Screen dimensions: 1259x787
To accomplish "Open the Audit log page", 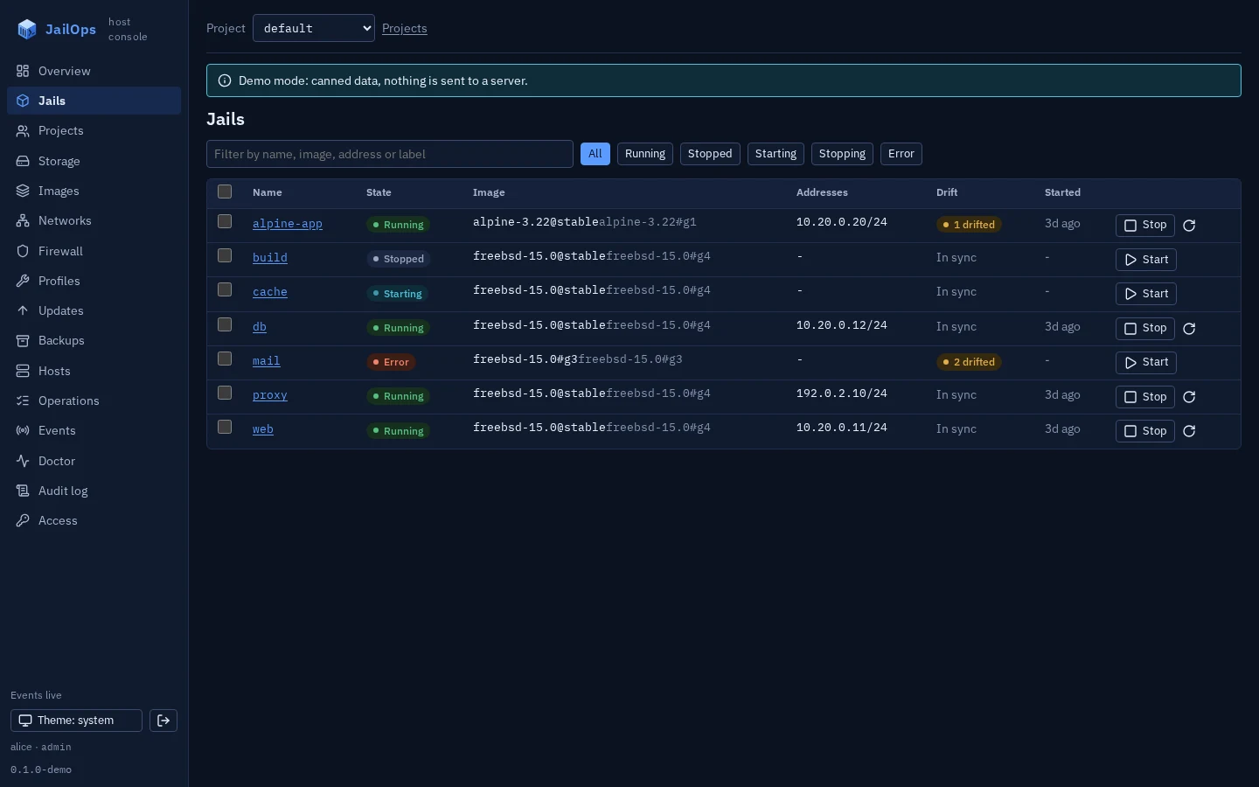I will tap(94, 491).
